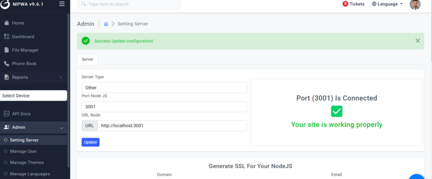Focus the top search field
Screen dimensions: 432x179
click(x=129, y=4)
